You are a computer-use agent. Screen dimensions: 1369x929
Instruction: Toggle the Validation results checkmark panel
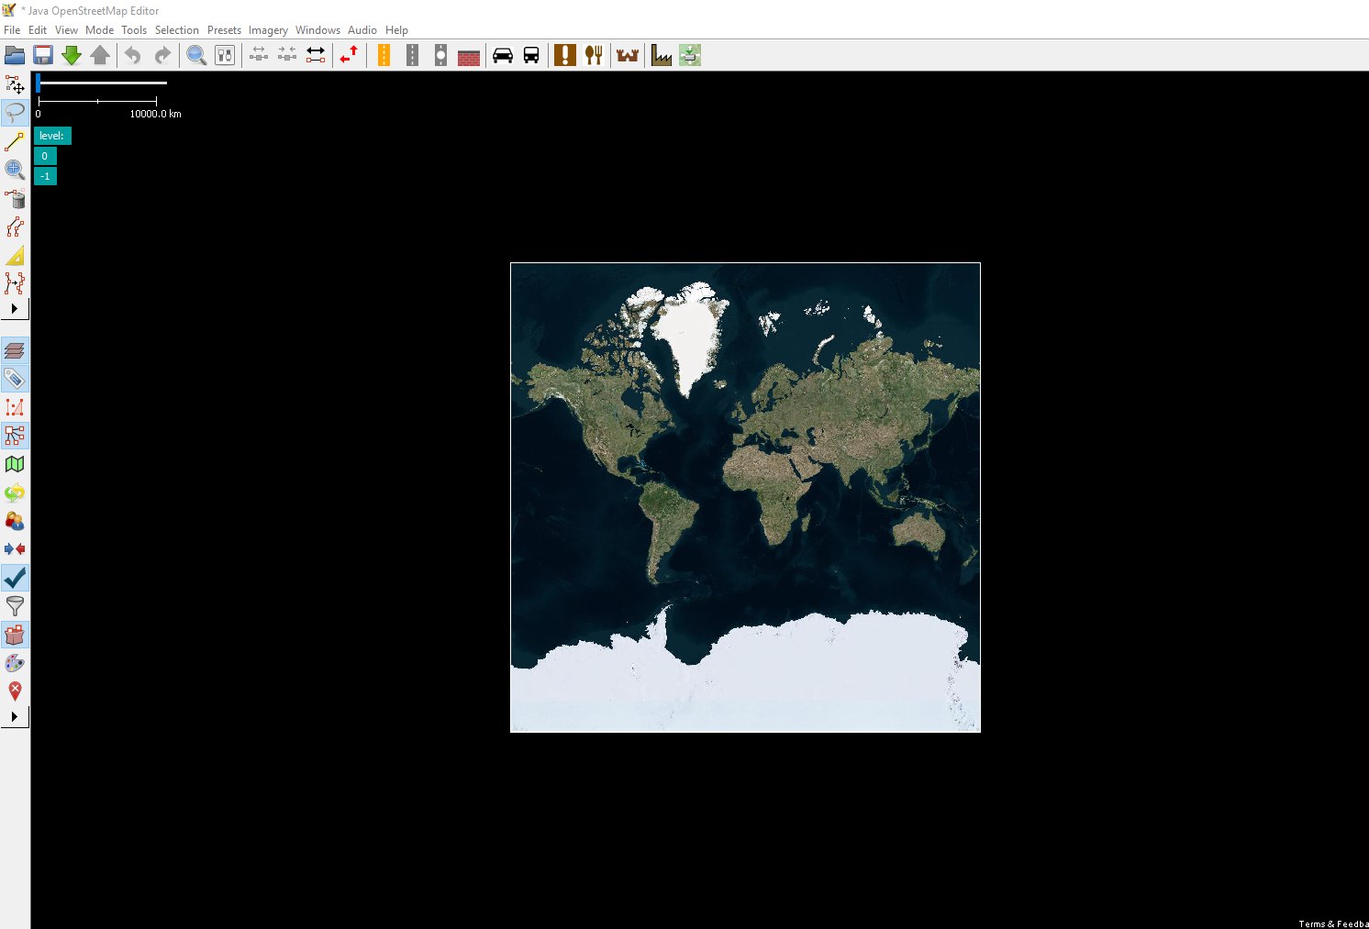(x=15, y=578)
